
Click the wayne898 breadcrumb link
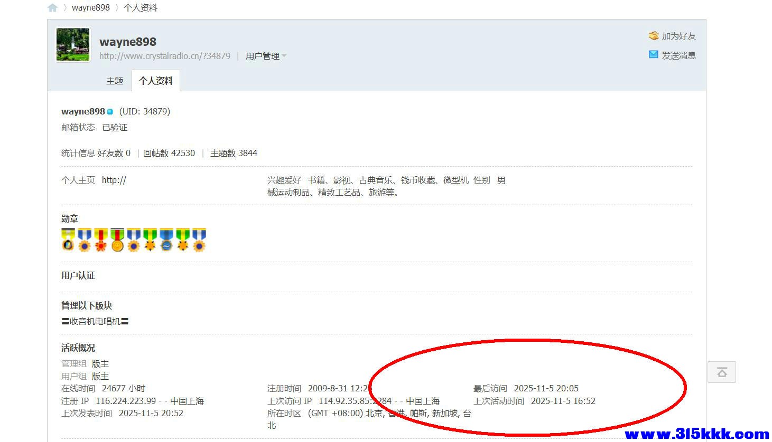90,7
